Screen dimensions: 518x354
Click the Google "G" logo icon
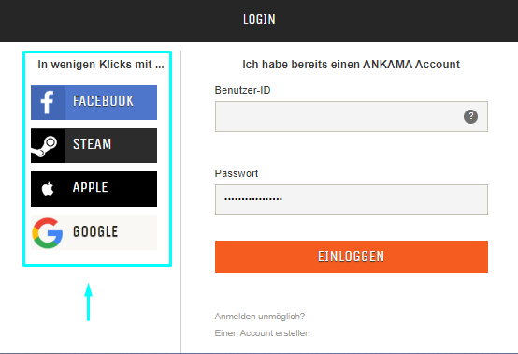[48, 233]
